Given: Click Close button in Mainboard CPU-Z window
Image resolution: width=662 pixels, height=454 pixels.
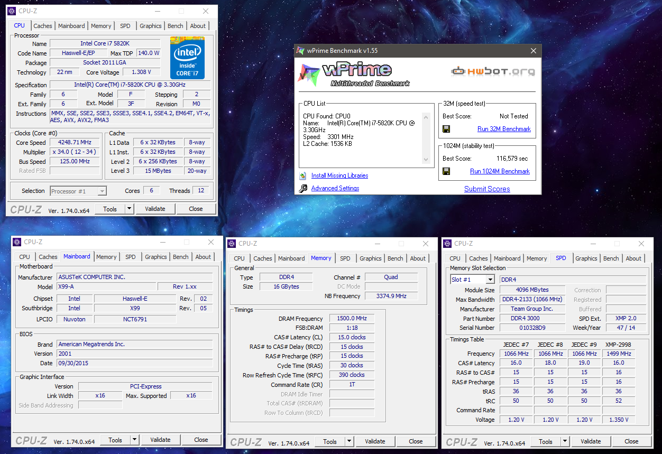Looking at the screenshot, I should pos(201,440).
